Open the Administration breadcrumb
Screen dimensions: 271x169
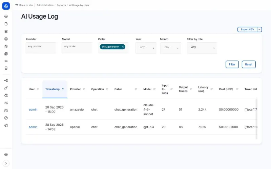45,5
